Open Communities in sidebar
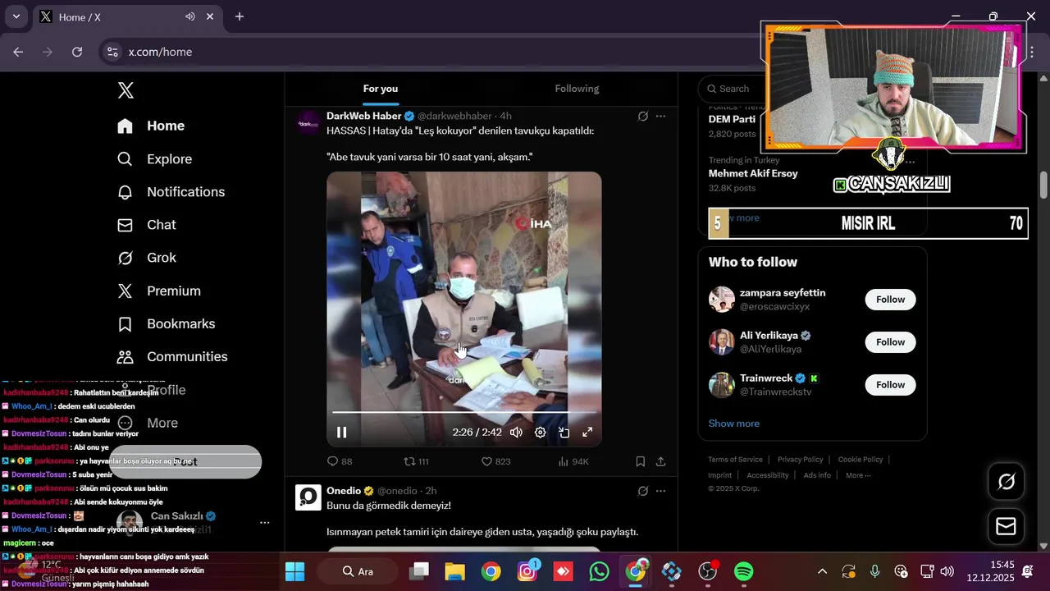 [172, 357]
